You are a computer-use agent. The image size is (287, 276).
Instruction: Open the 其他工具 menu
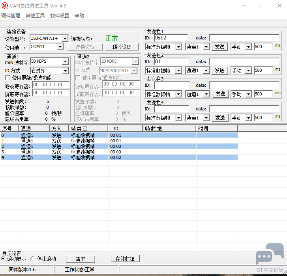(35, 16)
